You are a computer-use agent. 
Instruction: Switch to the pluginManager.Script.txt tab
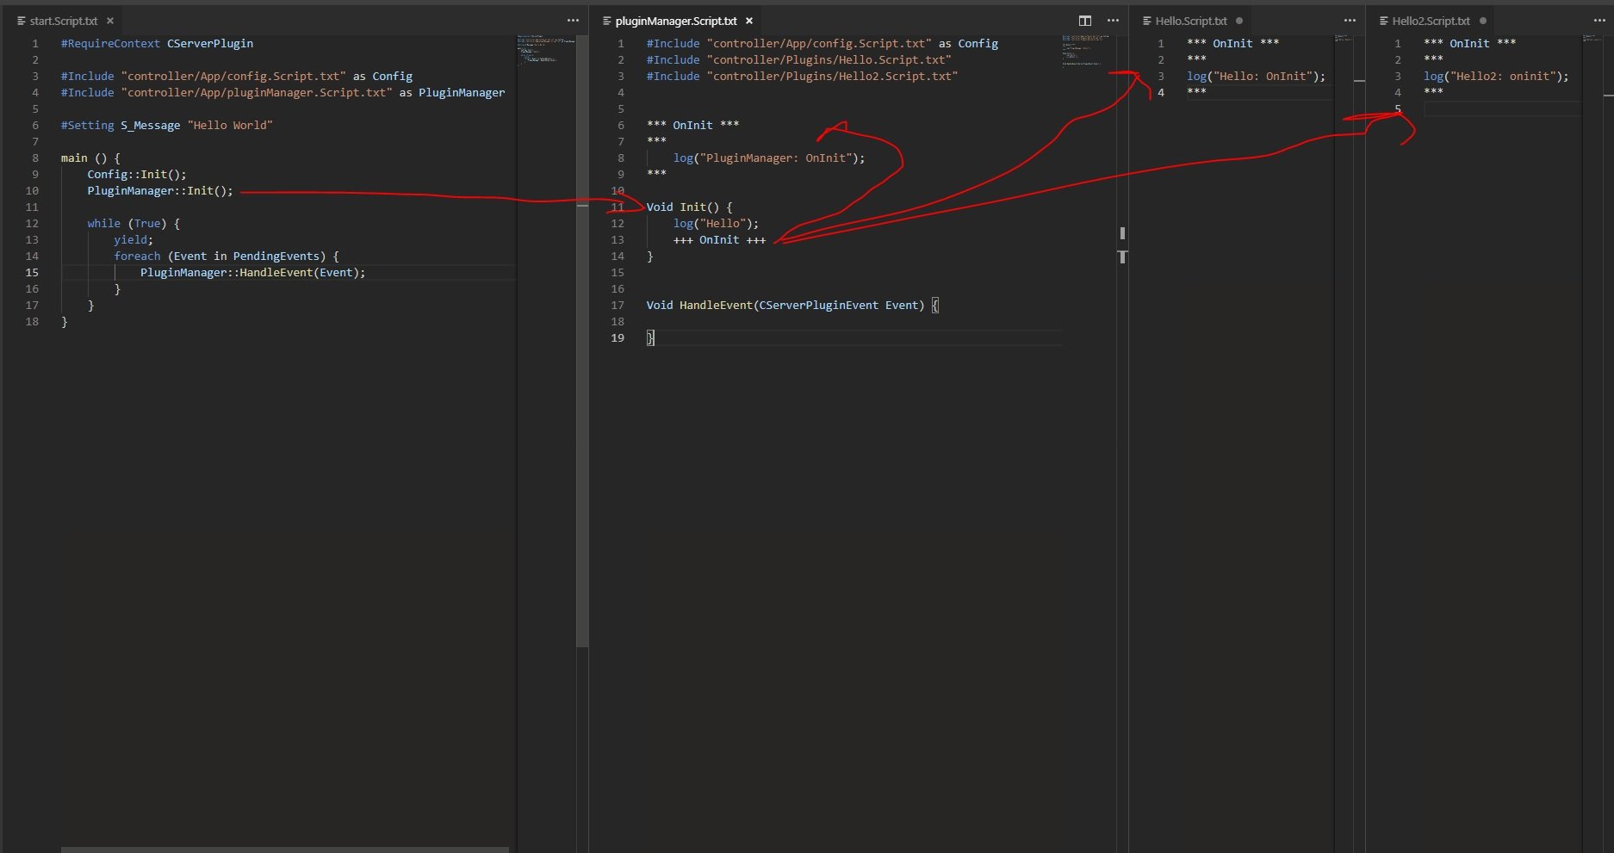pos(676,21)
